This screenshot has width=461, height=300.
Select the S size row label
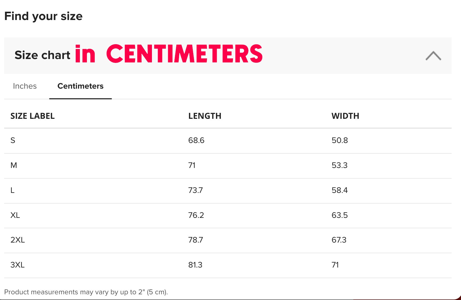pyautogui.click(x=13, y=140)
